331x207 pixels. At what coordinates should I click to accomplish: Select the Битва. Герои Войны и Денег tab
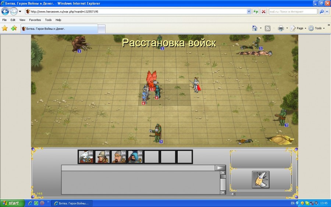tap(59, 29)
